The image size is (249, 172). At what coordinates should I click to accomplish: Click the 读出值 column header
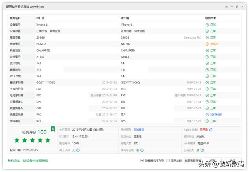click(125, 18)
